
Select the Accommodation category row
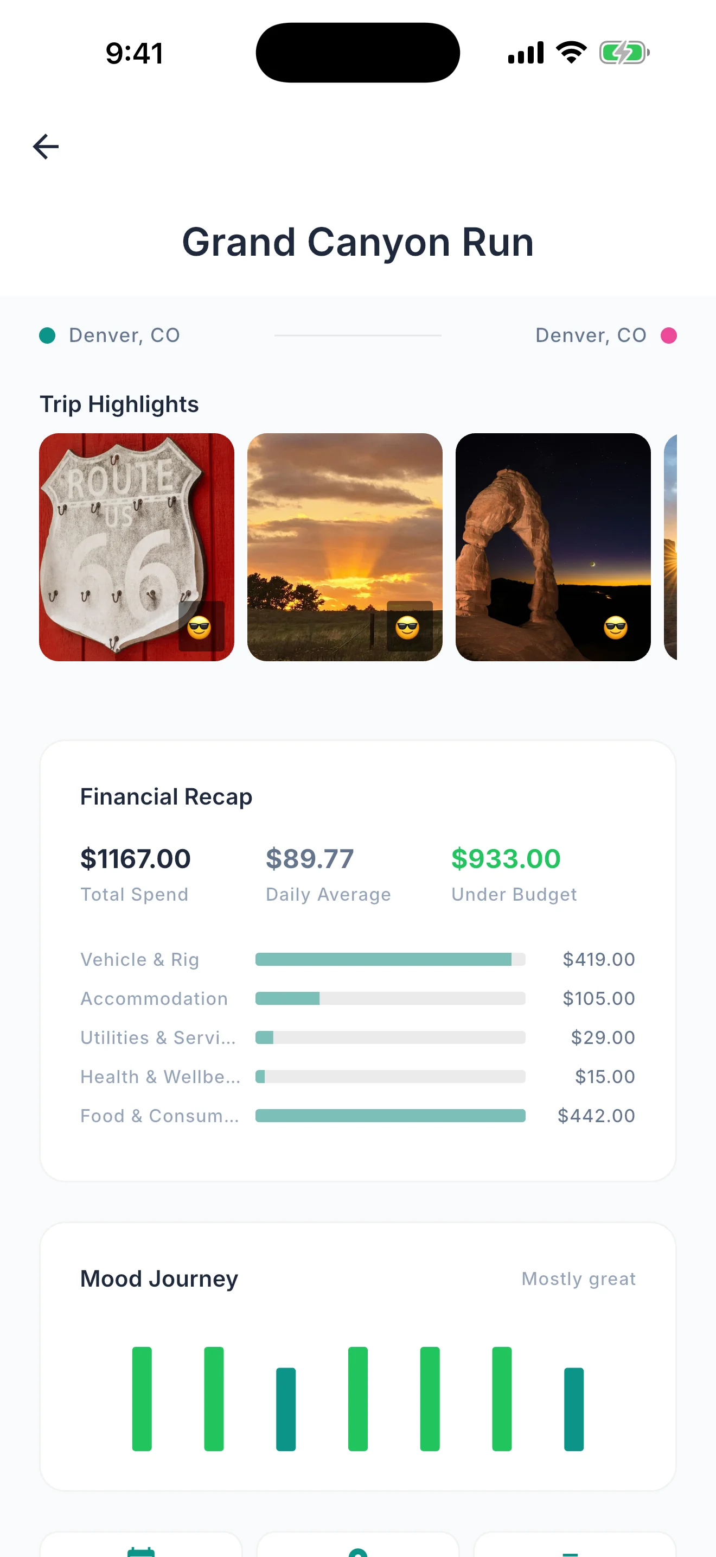pos(357,998)
